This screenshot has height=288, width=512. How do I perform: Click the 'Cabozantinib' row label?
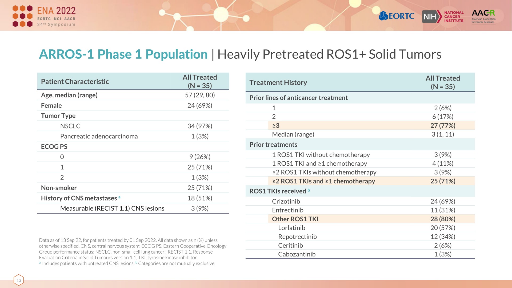pos(297,254)
